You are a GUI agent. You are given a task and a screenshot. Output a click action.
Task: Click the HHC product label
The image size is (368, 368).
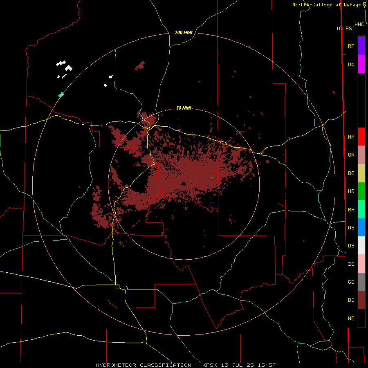coord(359,25)
